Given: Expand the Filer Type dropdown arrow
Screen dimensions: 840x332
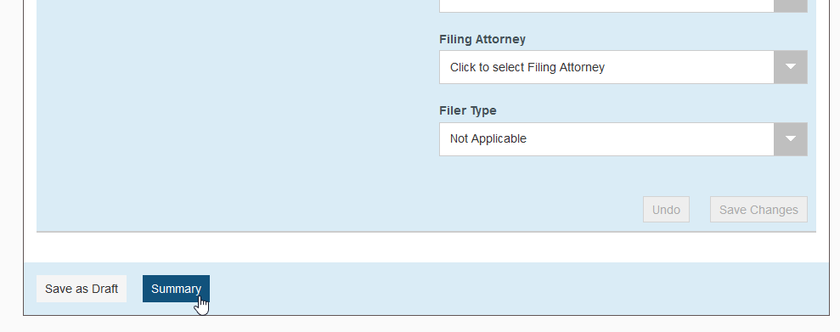Looking at the screenshot, I should (x=790, y=138).
